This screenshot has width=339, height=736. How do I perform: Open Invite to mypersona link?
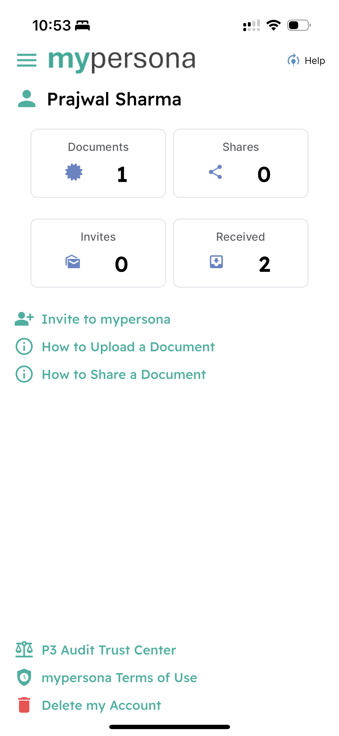pos(106,319)
